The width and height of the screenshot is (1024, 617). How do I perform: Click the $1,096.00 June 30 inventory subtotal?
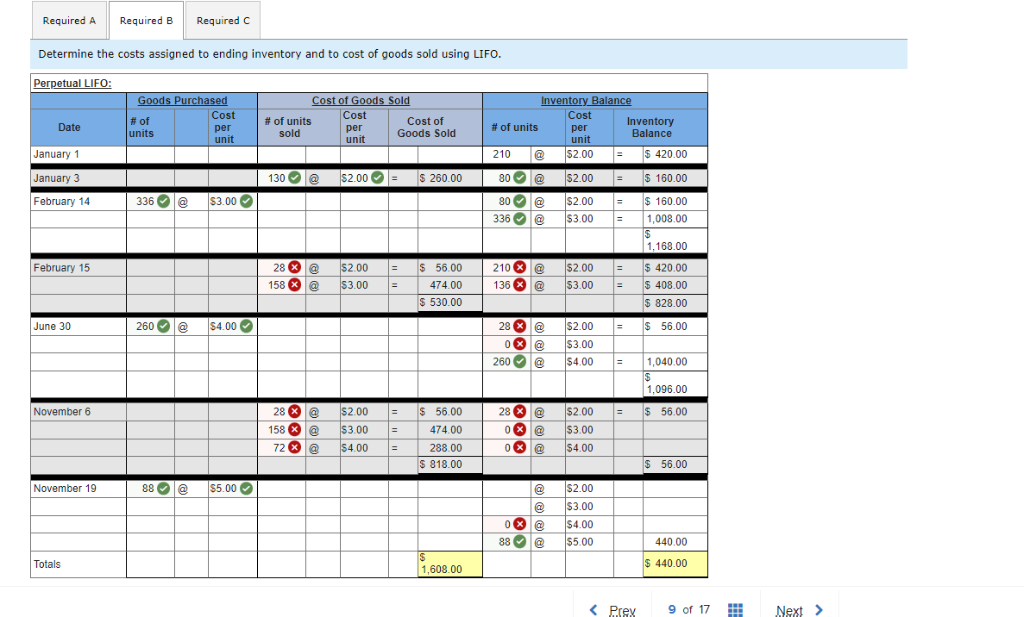point(675,383)
